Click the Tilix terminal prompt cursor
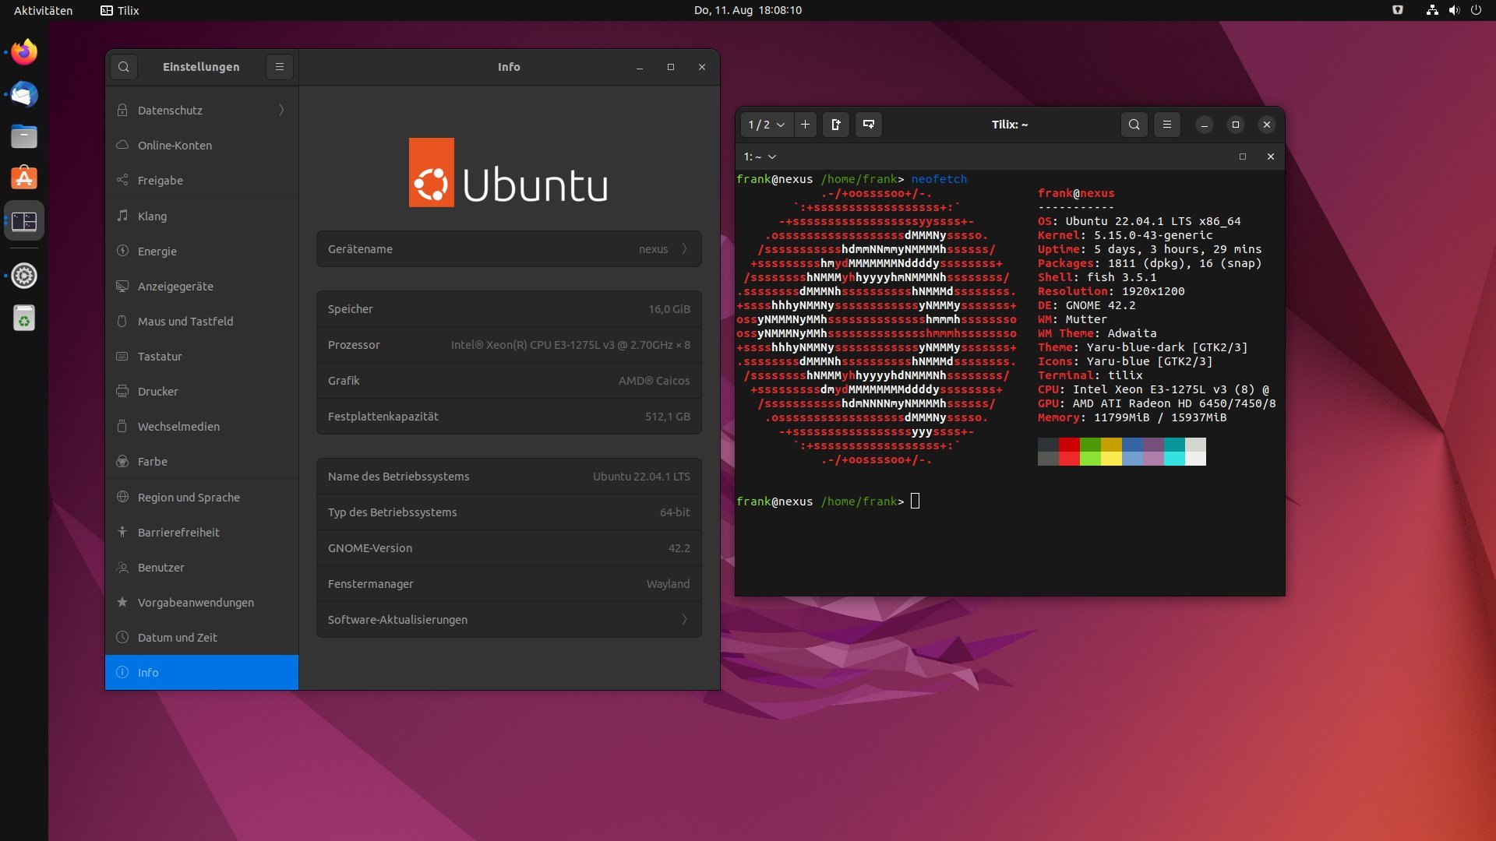This screenshot has width=1496, height=841. [916, 501]
